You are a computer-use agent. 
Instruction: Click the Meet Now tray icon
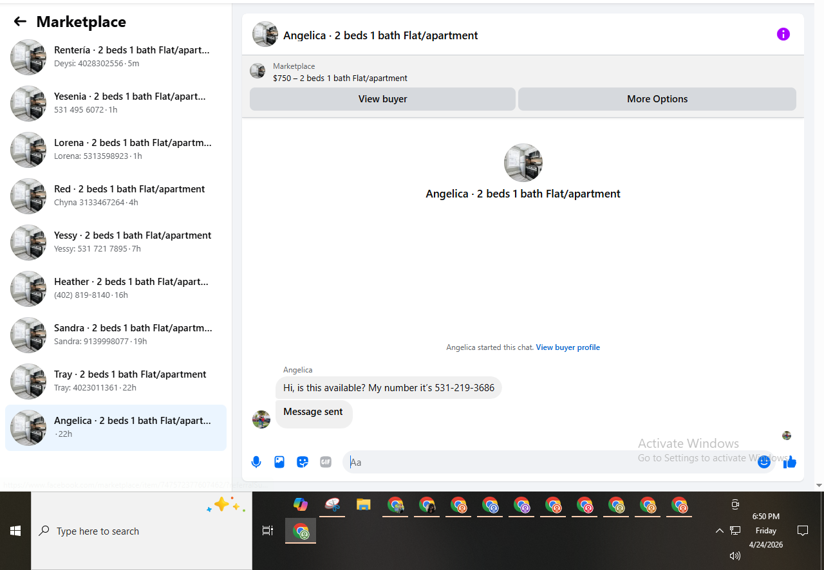pyautogui.click(x=735, y=504)
